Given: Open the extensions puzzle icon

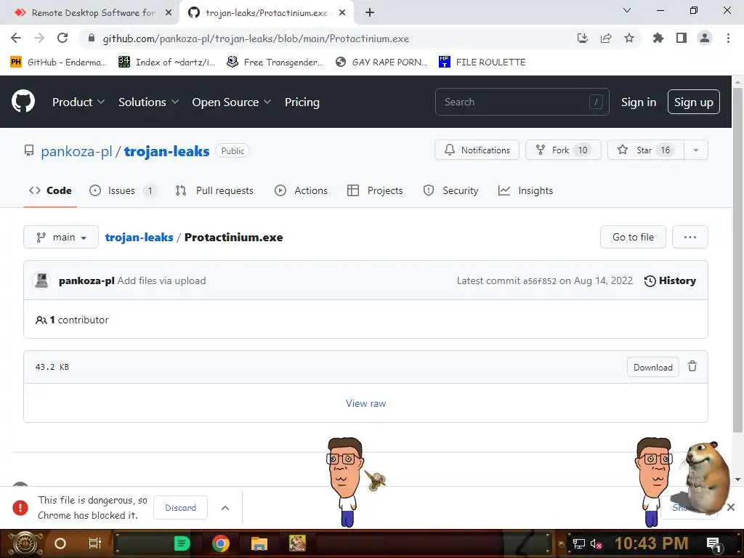Looking at the screenshot, I should 658,38.
